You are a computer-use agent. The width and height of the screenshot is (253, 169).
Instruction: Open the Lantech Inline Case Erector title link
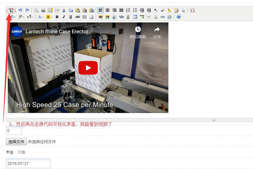(x=57, y=31)
